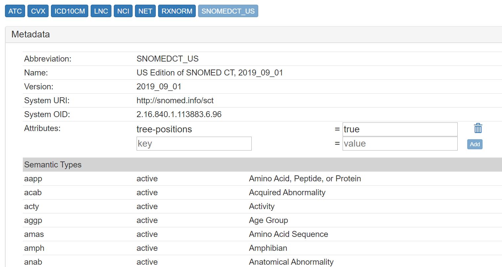Open the NET terminology tab
502x267 pixels.
pos(145,11)
